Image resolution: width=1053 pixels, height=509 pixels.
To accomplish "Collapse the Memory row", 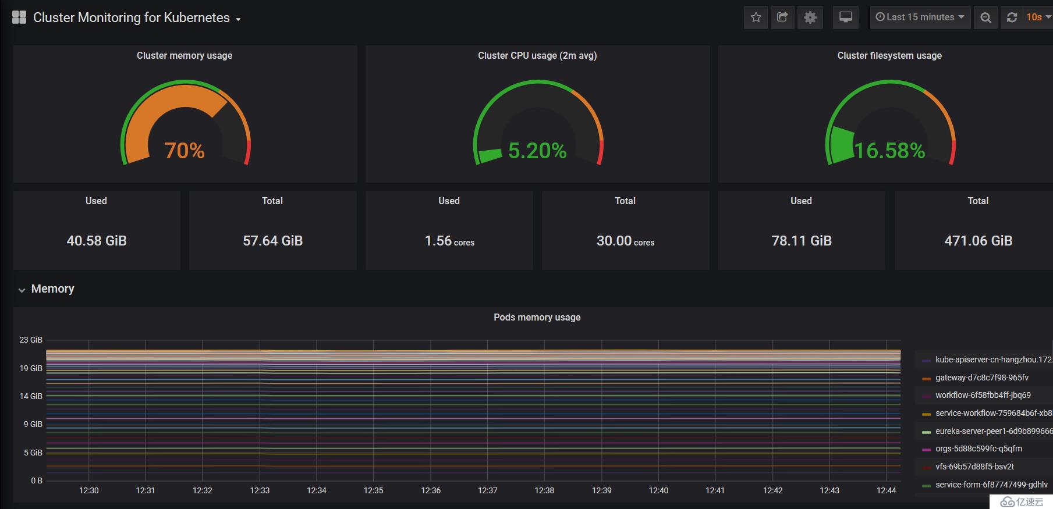I will coord(22,290).
